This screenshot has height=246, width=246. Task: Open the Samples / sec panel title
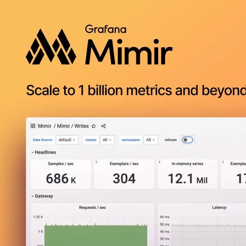click(x=61, y=164)
